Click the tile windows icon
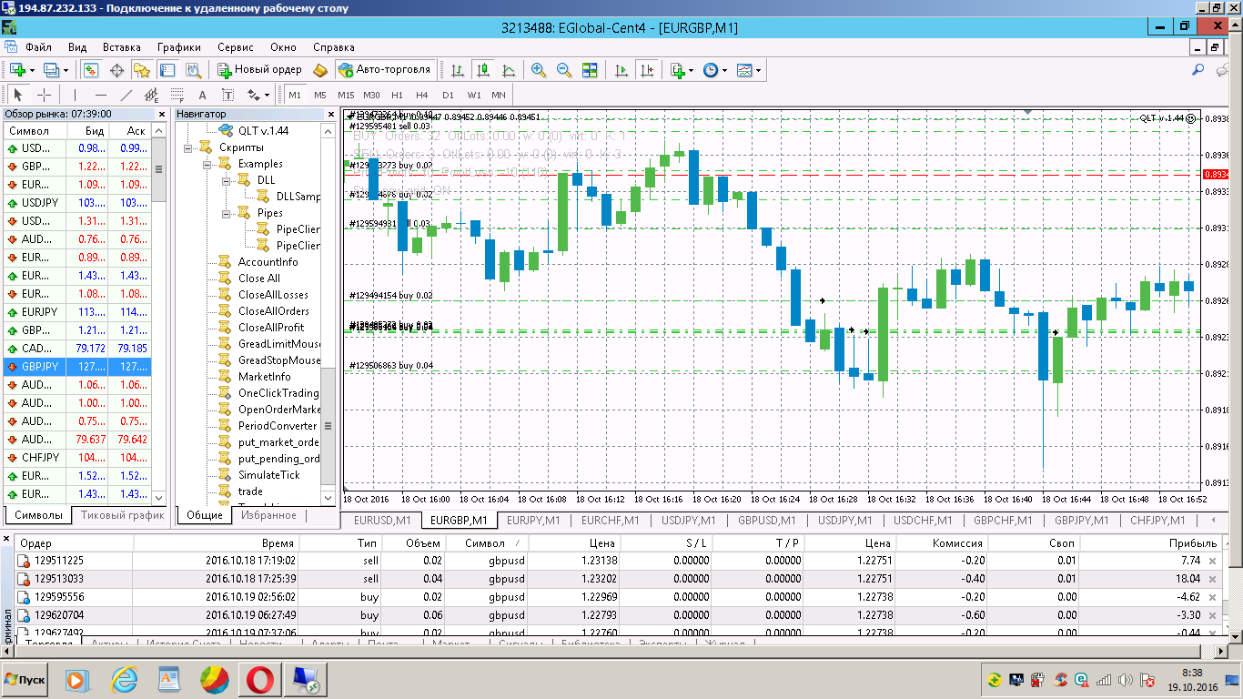1243x699 pixels. (590, 70)
